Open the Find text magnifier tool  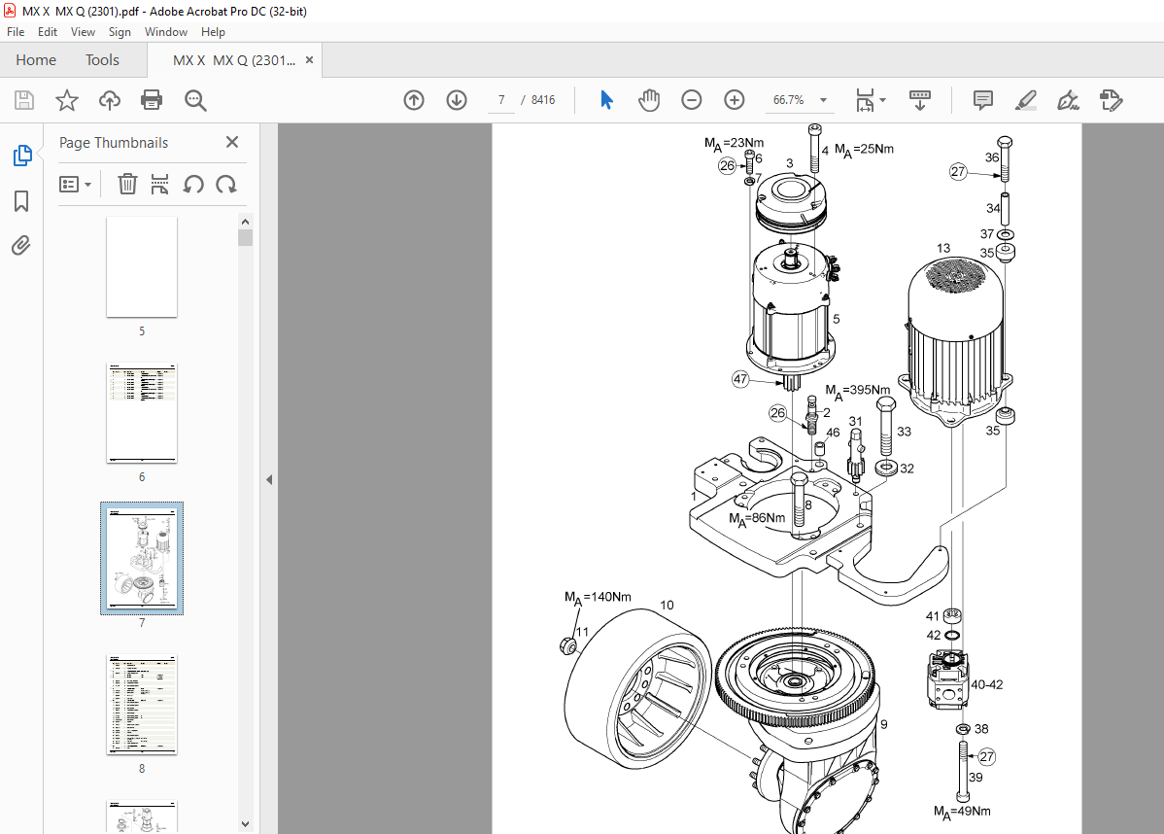(195, 100)
